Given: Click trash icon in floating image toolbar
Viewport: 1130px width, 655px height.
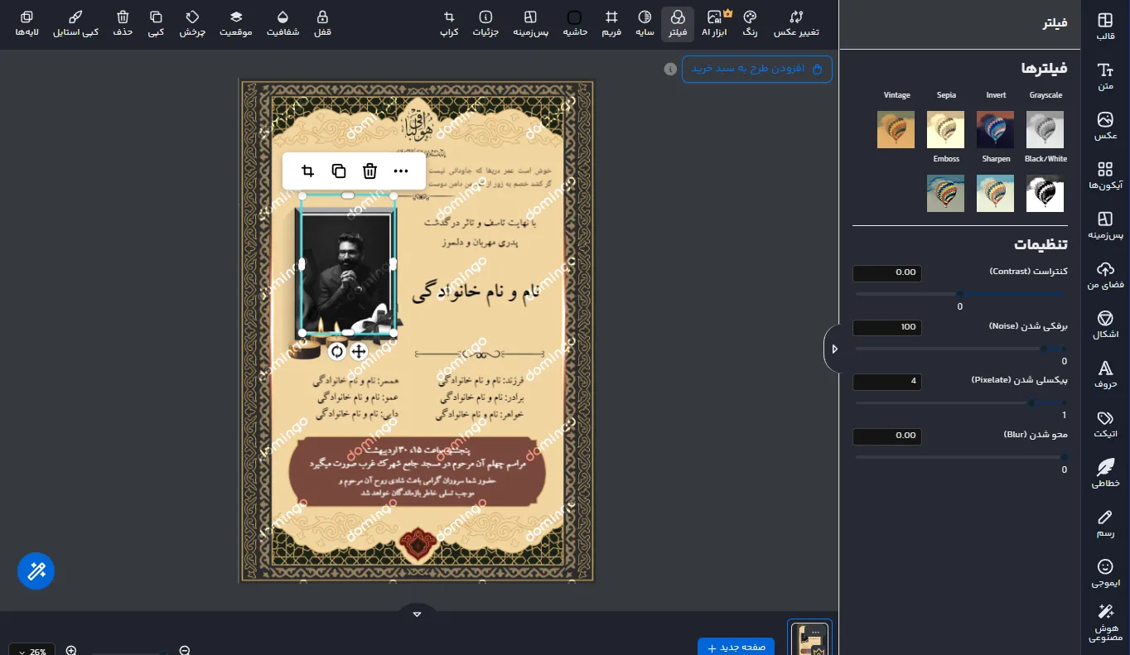Looking at the screenshot, I should click(x=369, y=171).
